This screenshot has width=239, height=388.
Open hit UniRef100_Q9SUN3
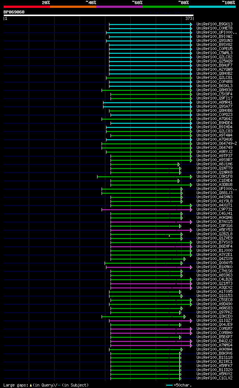click(215, 40)
